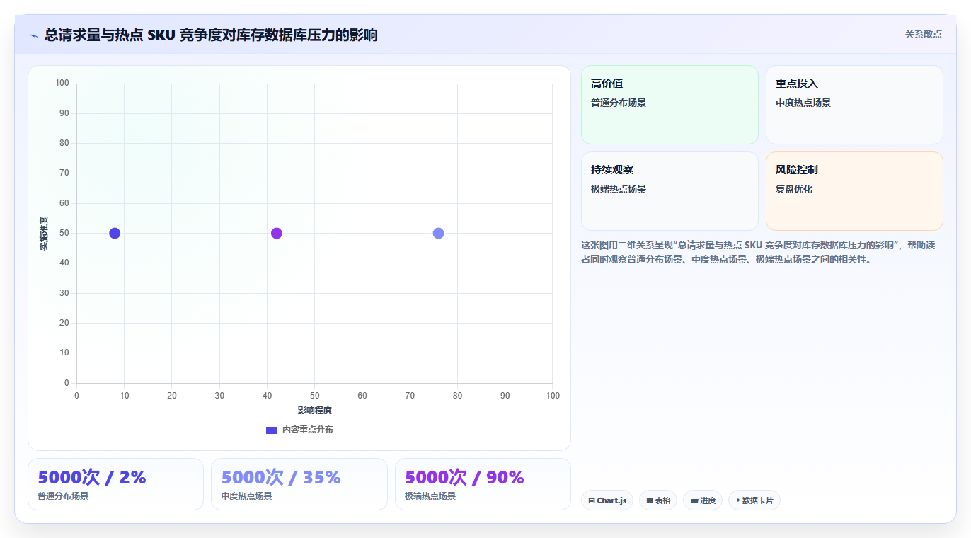This screenshot has height=538, width=971.
Task: Toggle the 内容重点分布 legend item
Action: (x=299, y=430)
